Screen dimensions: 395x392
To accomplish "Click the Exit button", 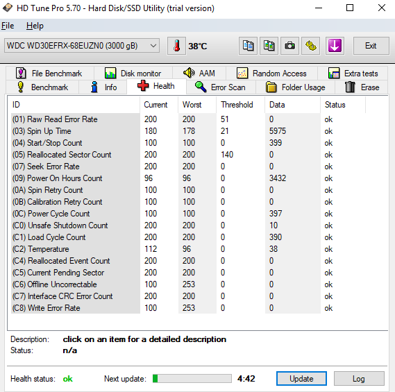I will point(371,46).
